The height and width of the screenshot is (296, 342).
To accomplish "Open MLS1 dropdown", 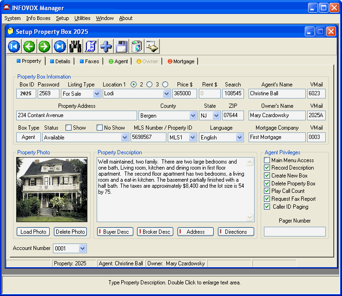I will pyautogui.click(x=192, y=138).
